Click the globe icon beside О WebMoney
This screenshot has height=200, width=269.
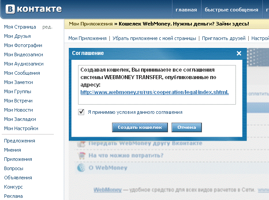81,168
